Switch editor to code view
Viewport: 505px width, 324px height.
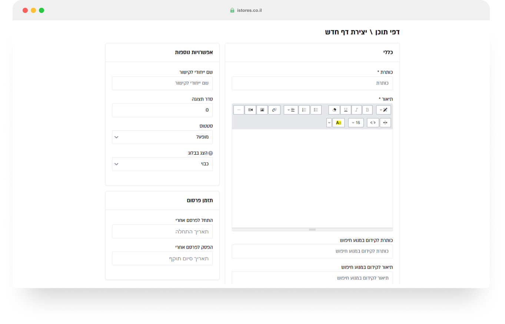373,123
